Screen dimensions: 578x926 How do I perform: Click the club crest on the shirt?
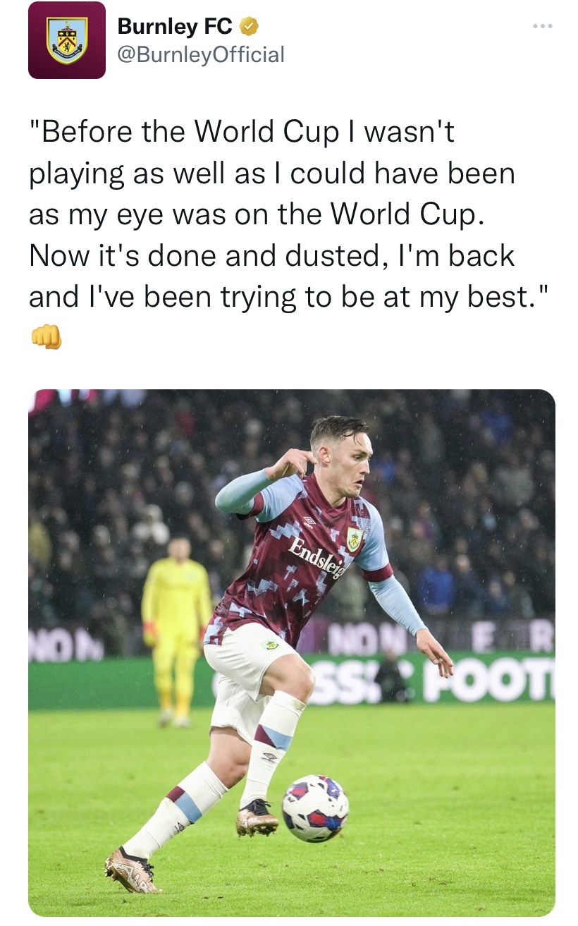[x=354, y=539]
